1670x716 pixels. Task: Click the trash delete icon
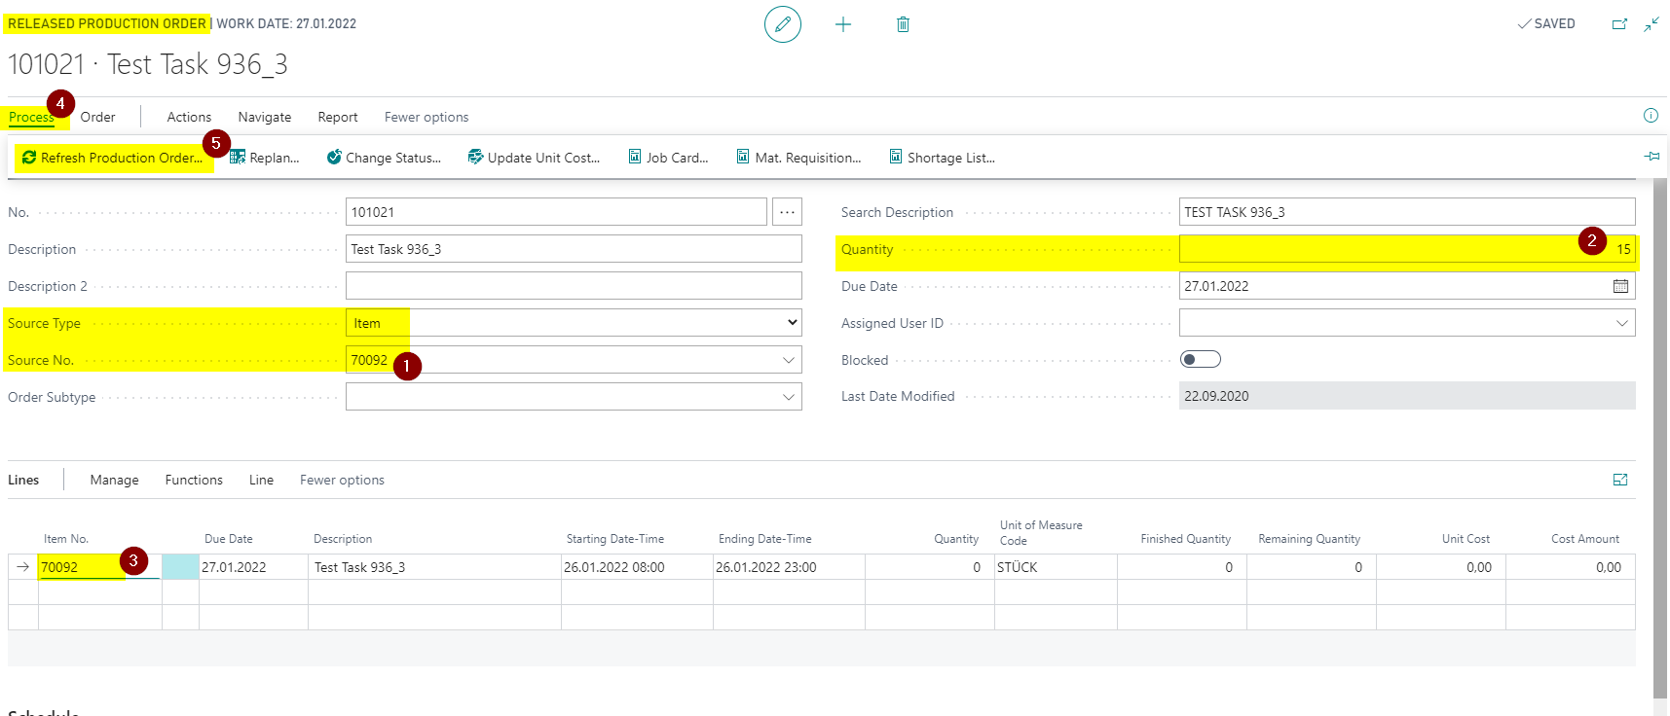[x=903, y=24]
